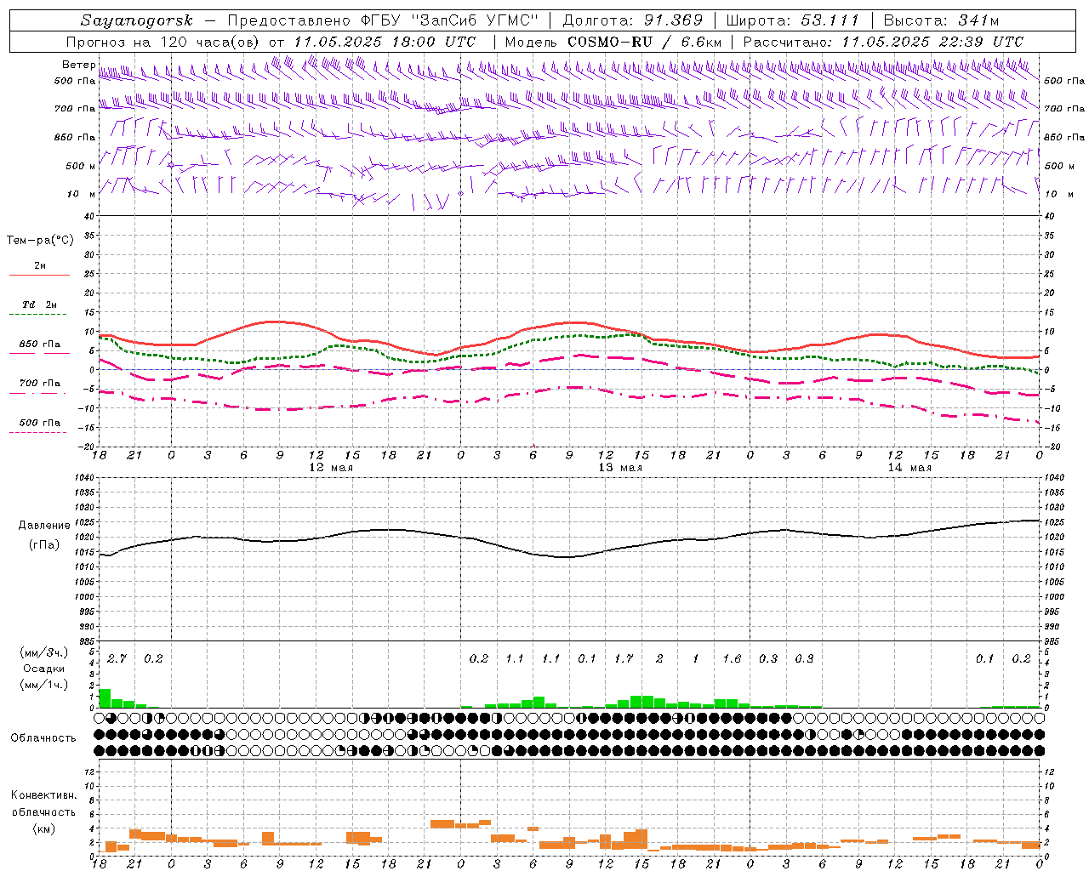Viewport: 1089px width, 871px height.
Task: Click the "Высота: 341м" header text
Action: coord(941,20)
